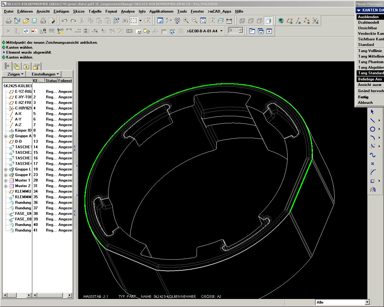The image size is (384, 307).
Task: Save the drawing with the diskette icon
Action: 35,21
